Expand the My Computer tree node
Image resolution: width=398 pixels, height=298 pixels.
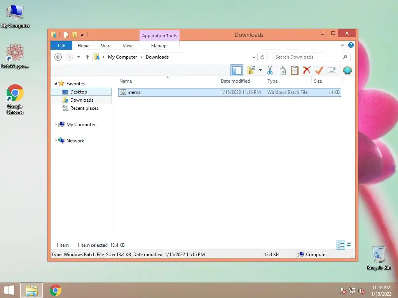pos(56,125)
